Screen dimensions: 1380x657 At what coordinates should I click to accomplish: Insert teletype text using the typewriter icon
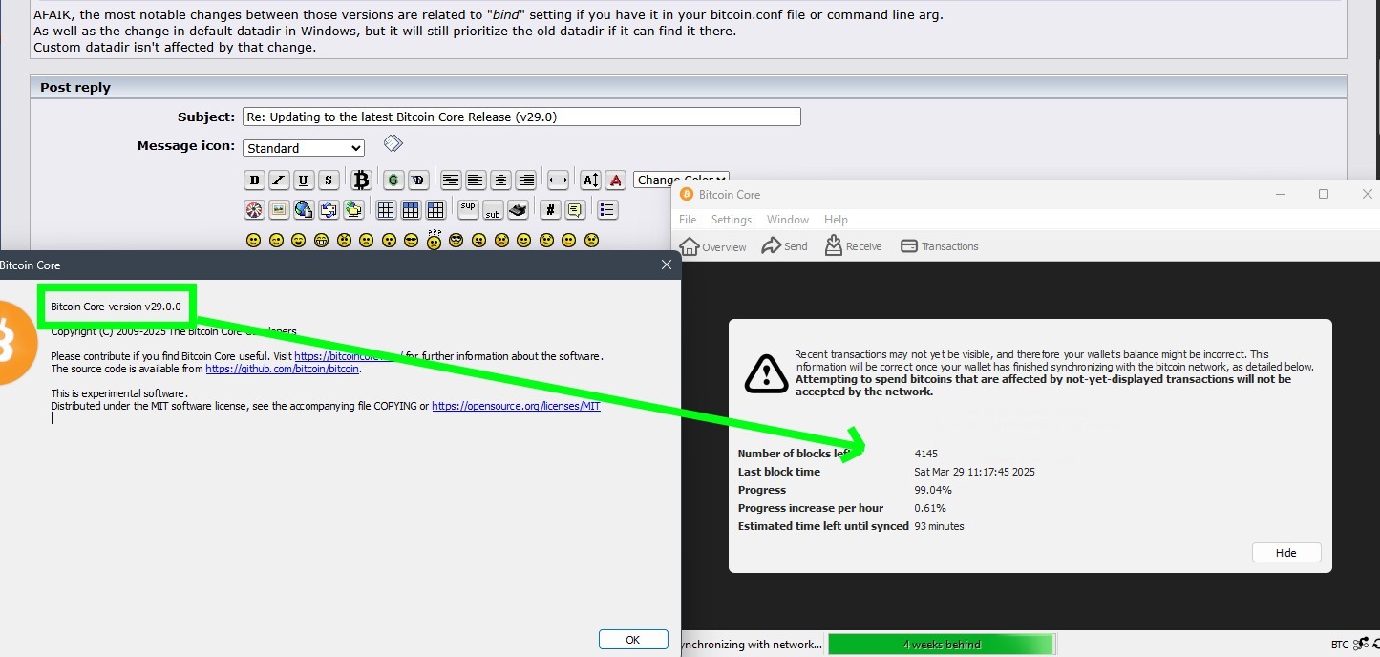[x=518, y=209]
